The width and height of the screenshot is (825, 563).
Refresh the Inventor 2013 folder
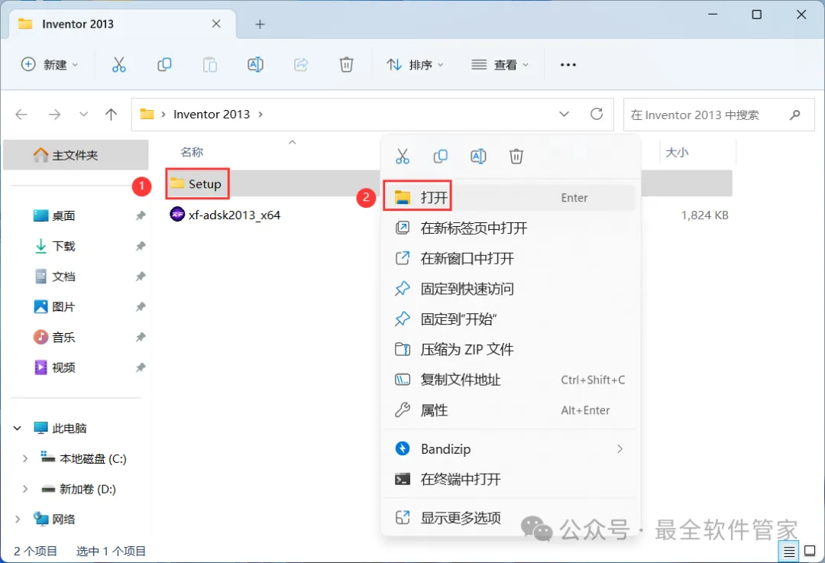pos(596,114)
